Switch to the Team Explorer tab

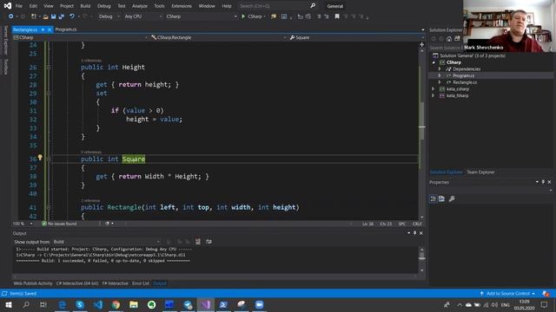[x=480, y=172]
